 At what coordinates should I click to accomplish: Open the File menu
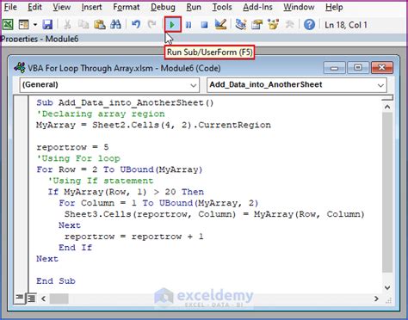[x=10, y=7]
